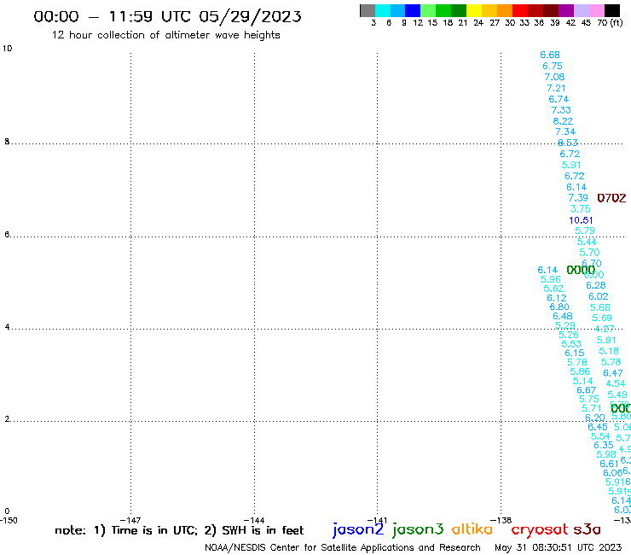Image resolution: width=631 pixels, height=555 pixels.
Task: Click the wave height value 7.39
Action: pos(578,197)
